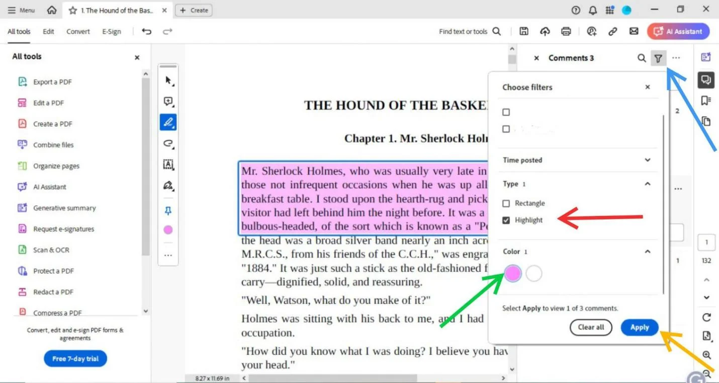
Task: Search comments with magnifier icon
Action: click(642, 58)
